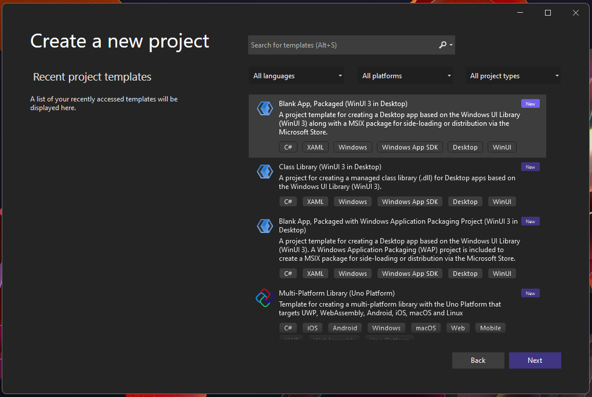
Task: Click the WAP Blank App template icon
Action: tap(264, 226)
